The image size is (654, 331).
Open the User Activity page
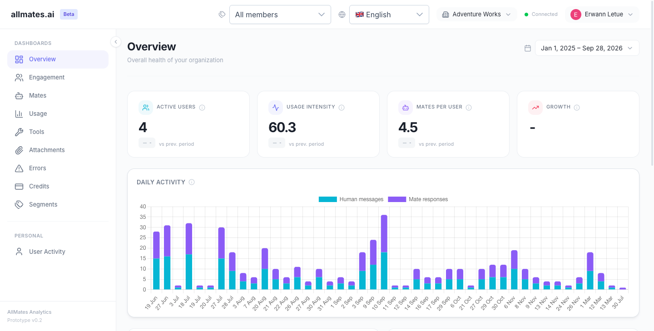[x=58, y=252]
